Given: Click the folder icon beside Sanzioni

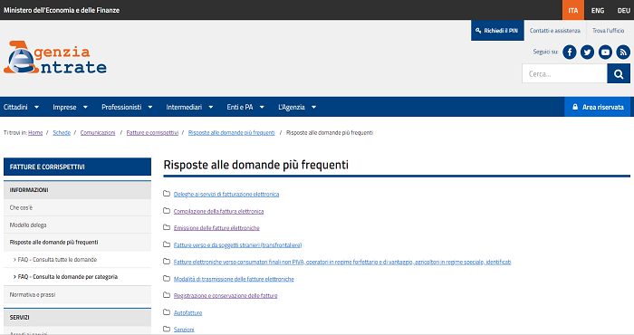Looking at the screenshot, I should point(166,329).
